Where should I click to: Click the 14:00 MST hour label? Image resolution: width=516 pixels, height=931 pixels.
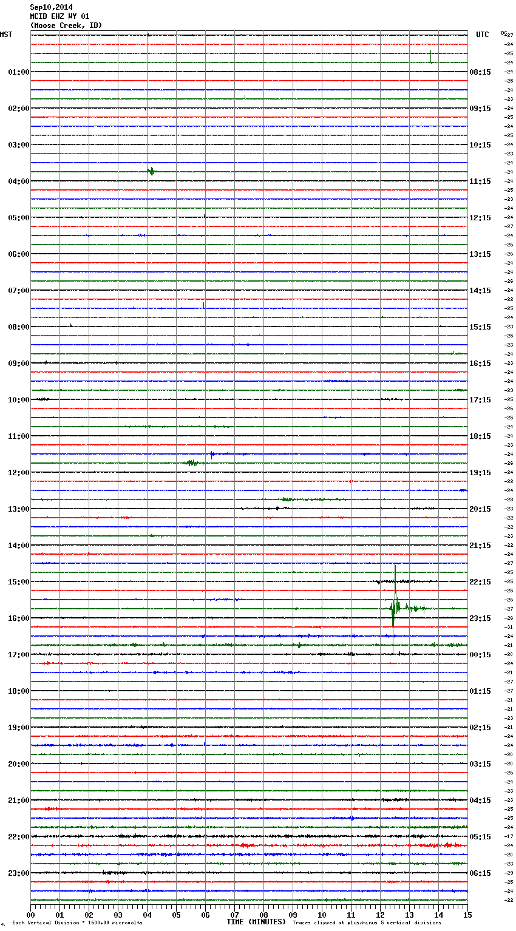(18, 546)
